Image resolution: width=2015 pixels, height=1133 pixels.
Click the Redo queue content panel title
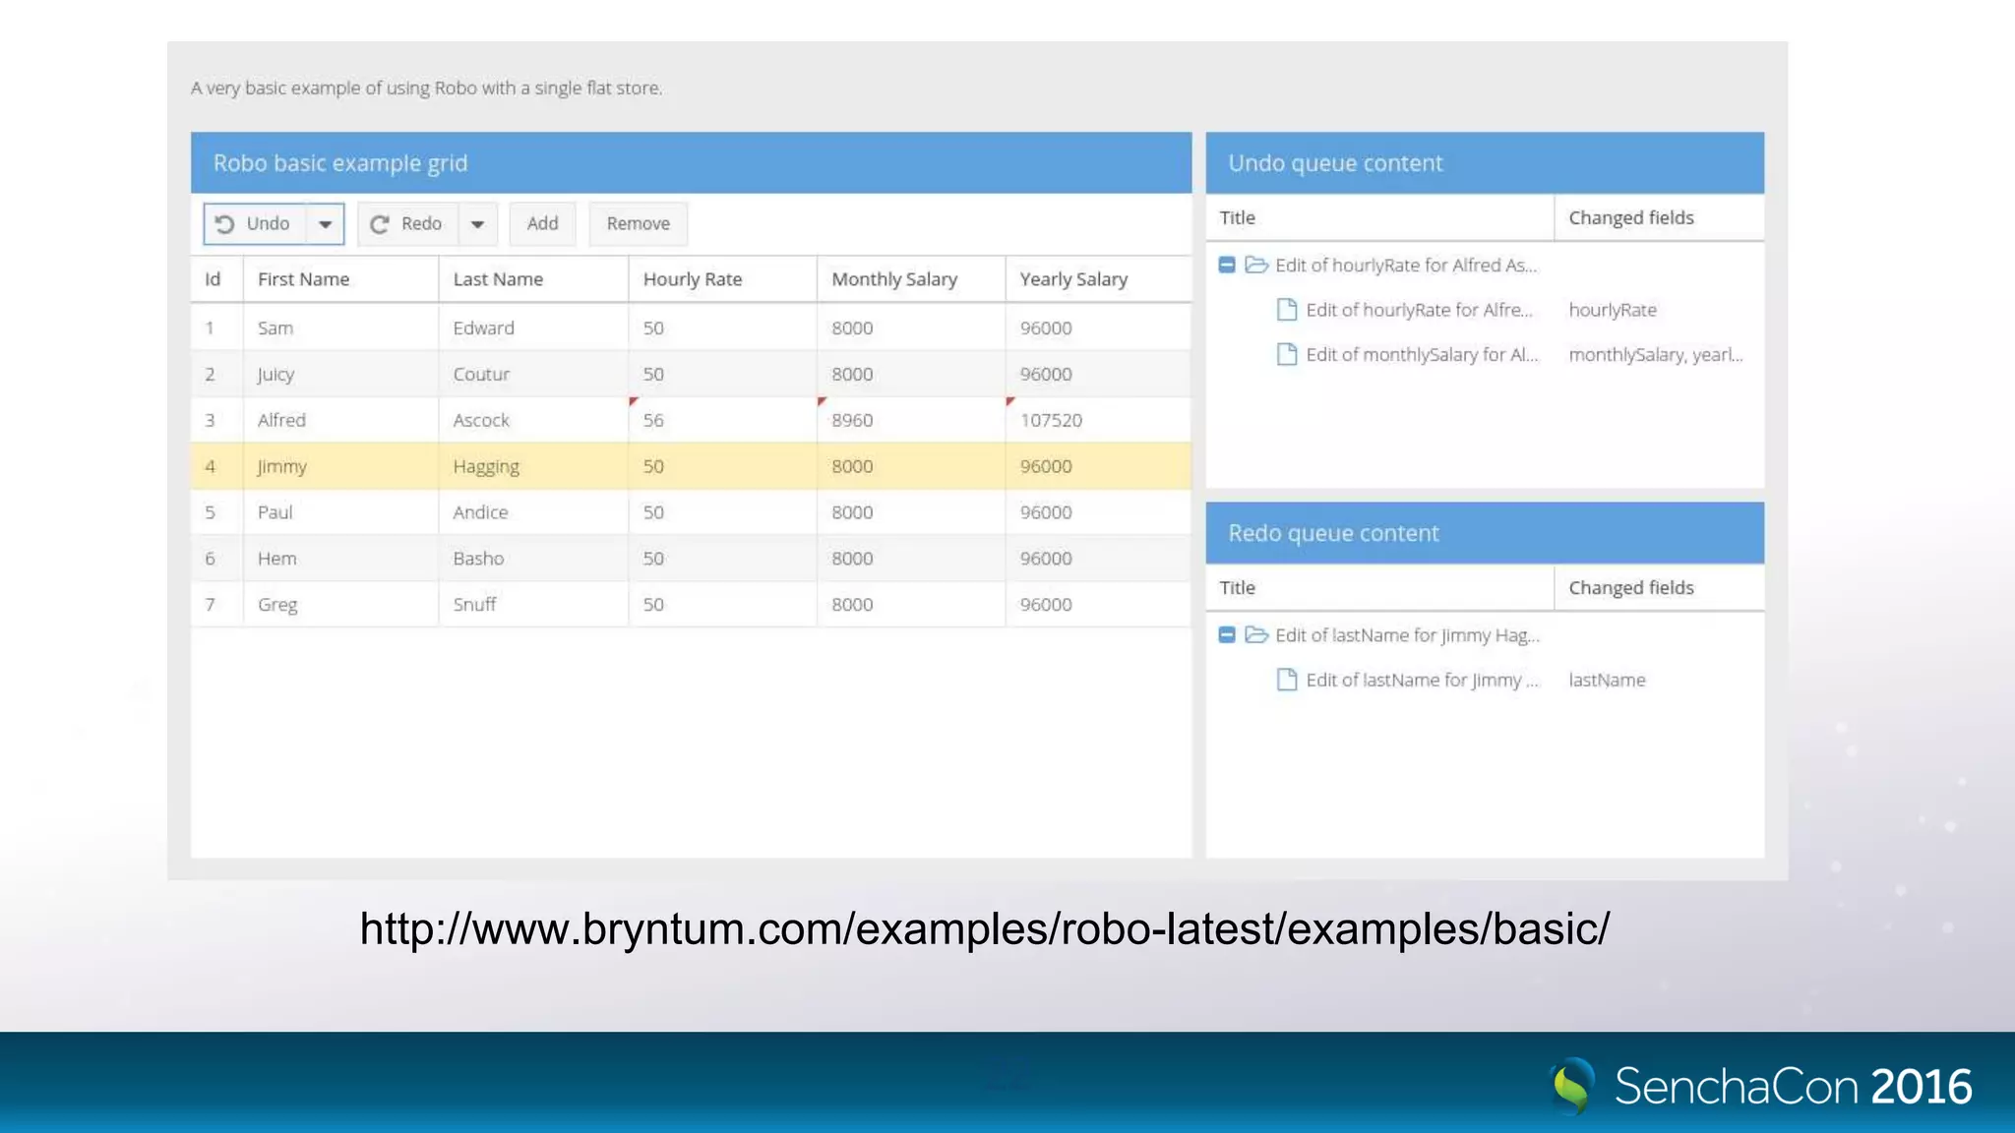pyautogui.click(x=1333, y=533)
